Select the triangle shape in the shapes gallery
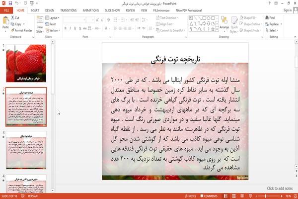This screenshot has width=298, height=199. click(191, 23)
